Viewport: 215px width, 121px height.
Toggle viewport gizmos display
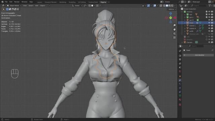pos(148,6)
